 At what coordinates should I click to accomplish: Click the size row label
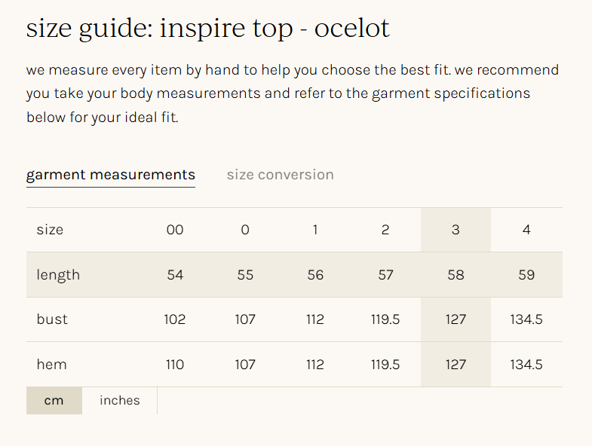tap(50, 230)
